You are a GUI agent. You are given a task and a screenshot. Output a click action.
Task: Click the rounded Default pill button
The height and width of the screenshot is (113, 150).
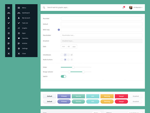pos(49,101)
